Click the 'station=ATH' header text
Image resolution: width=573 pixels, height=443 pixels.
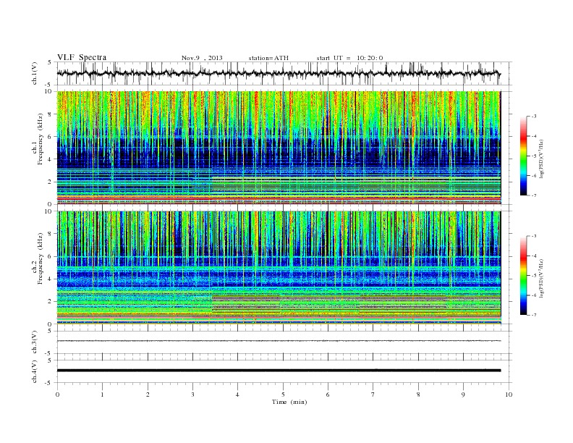click(268, 58)
